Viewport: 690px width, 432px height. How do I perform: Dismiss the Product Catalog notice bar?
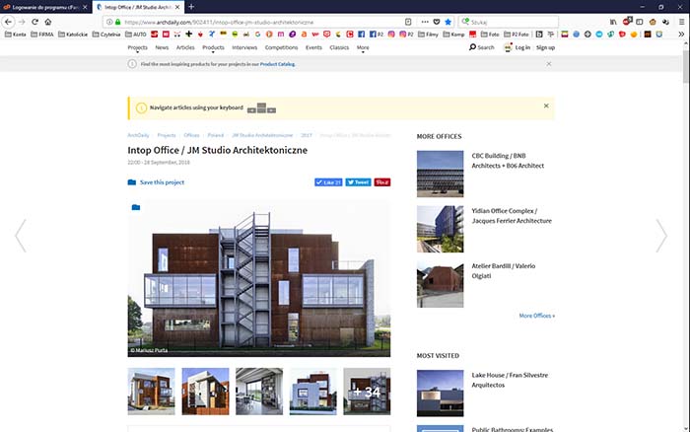click(x=548, y=64)
